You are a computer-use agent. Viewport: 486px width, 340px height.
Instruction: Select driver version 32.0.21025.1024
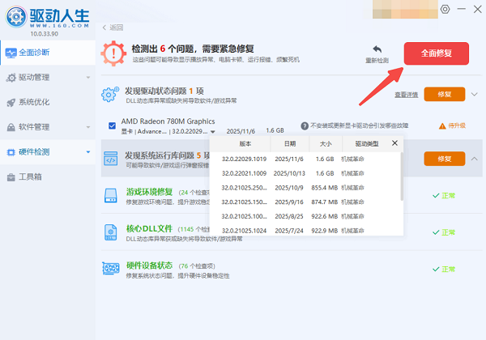305,231
